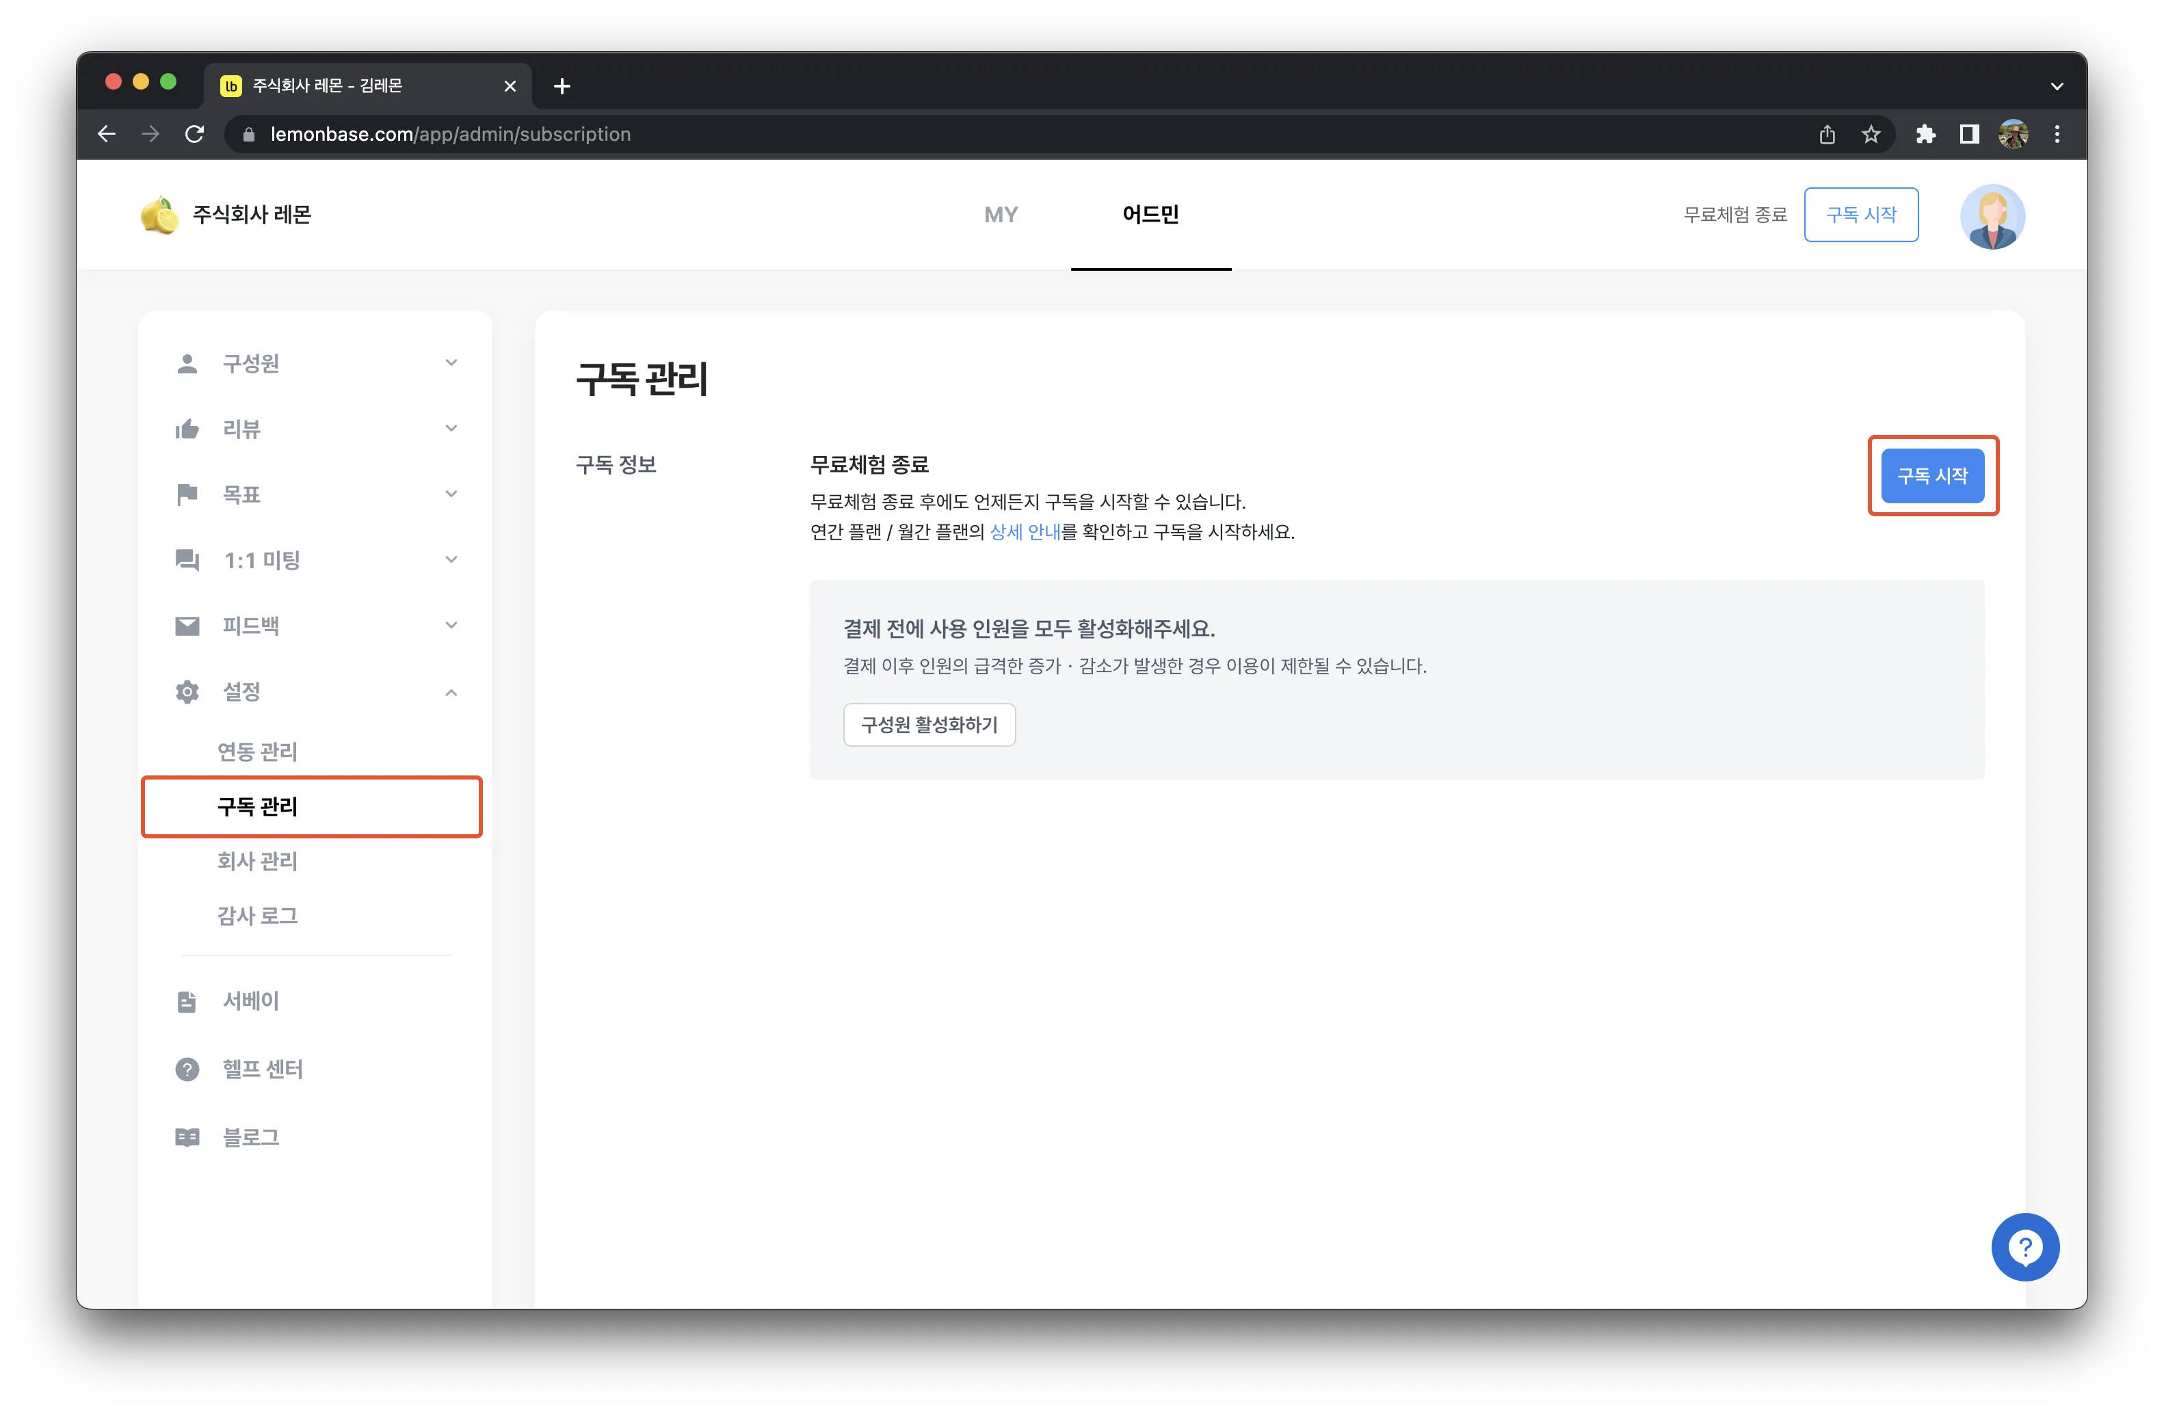
Task: Click the browser share icon
Action: pos(1827,135)
